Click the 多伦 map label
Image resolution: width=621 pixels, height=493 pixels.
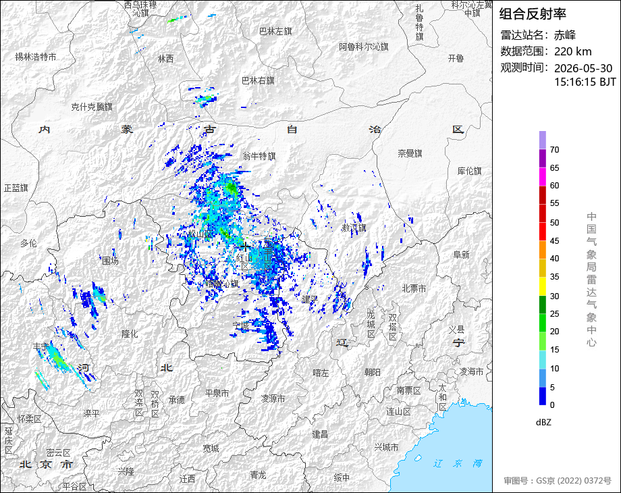tap(28, 243)
